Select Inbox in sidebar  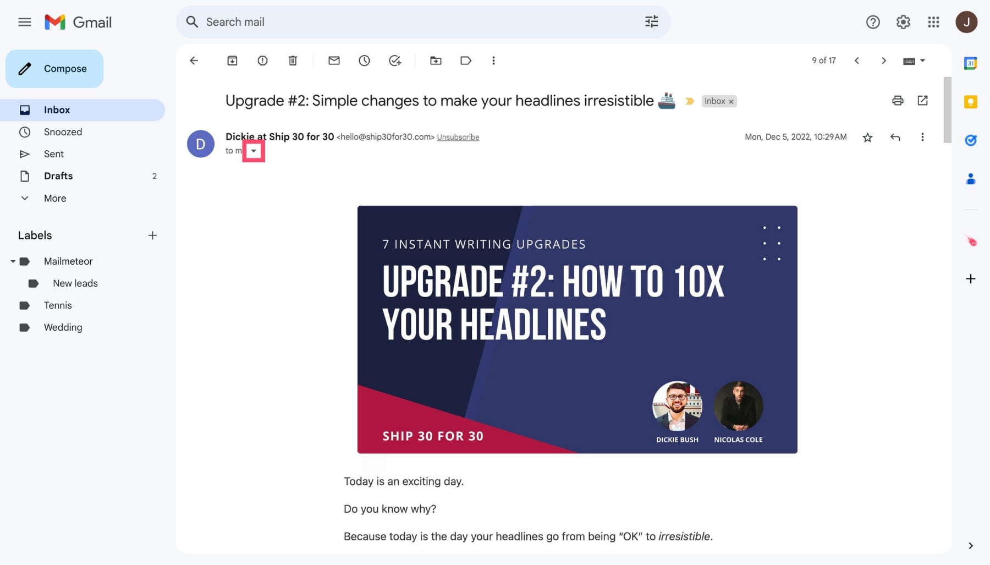click(x=82, y=110)
